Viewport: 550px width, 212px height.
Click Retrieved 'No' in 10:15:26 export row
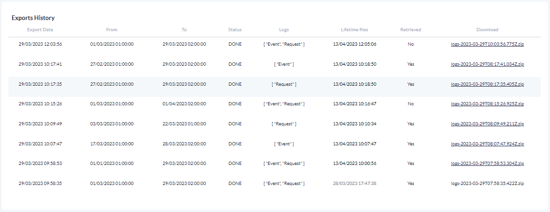tap(411, 104)
